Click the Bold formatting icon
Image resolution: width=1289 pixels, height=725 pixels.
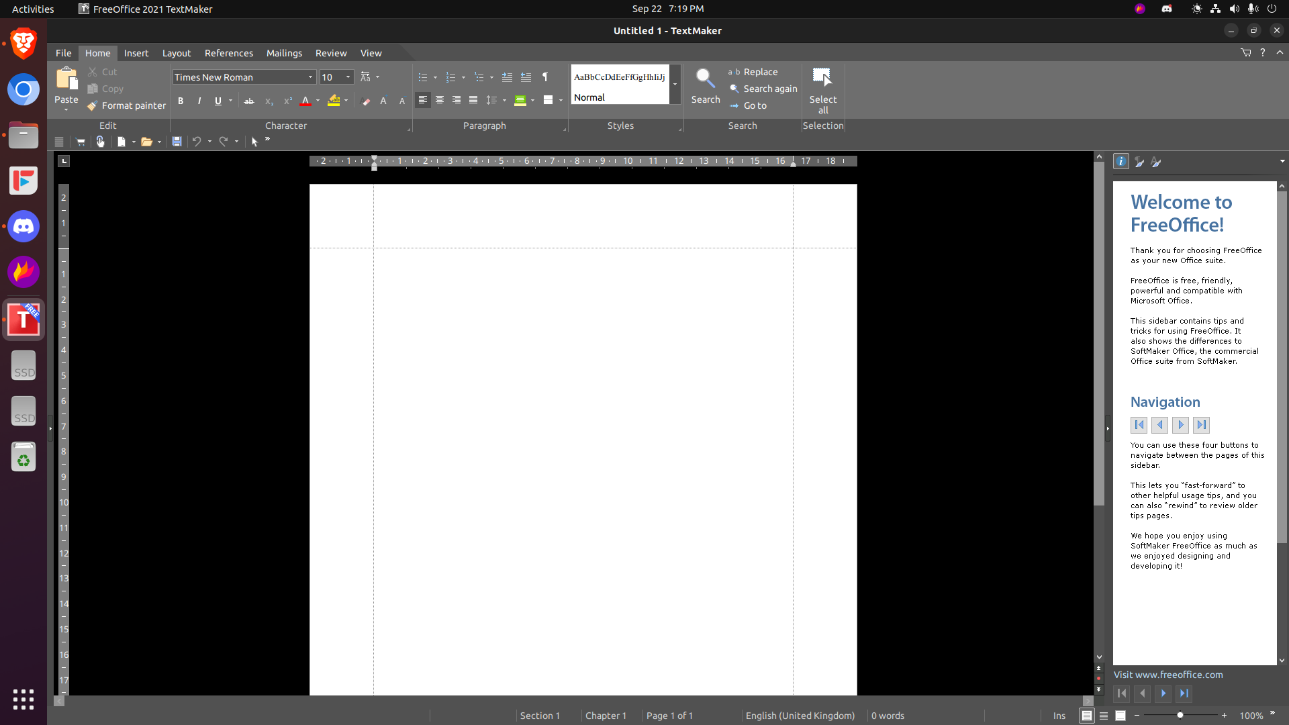click(181, 100)
